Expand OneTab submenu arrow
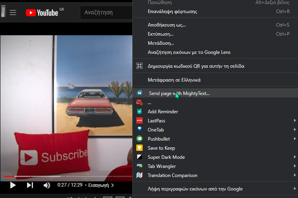 tap(294, 129)
